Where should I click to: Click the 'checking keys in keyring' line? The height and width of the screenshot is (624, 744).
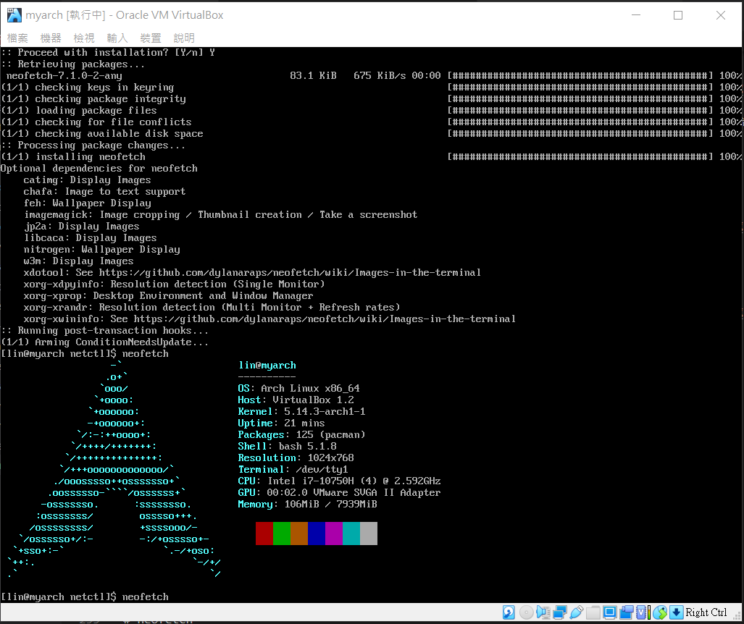point(372,88)
